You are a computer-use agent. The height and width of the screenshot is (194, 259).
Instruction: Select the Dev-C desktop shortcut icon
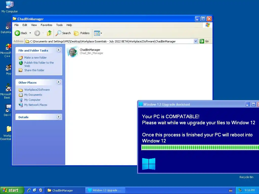(x=8, y=108)
